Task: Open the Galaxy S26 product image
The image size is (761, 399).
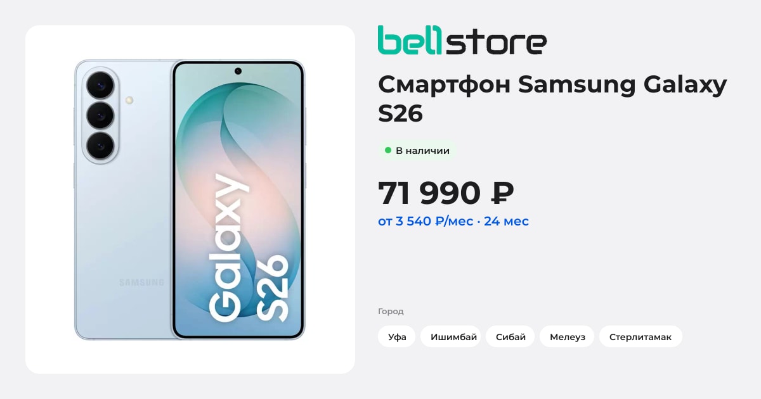Action: click(190, 199)
